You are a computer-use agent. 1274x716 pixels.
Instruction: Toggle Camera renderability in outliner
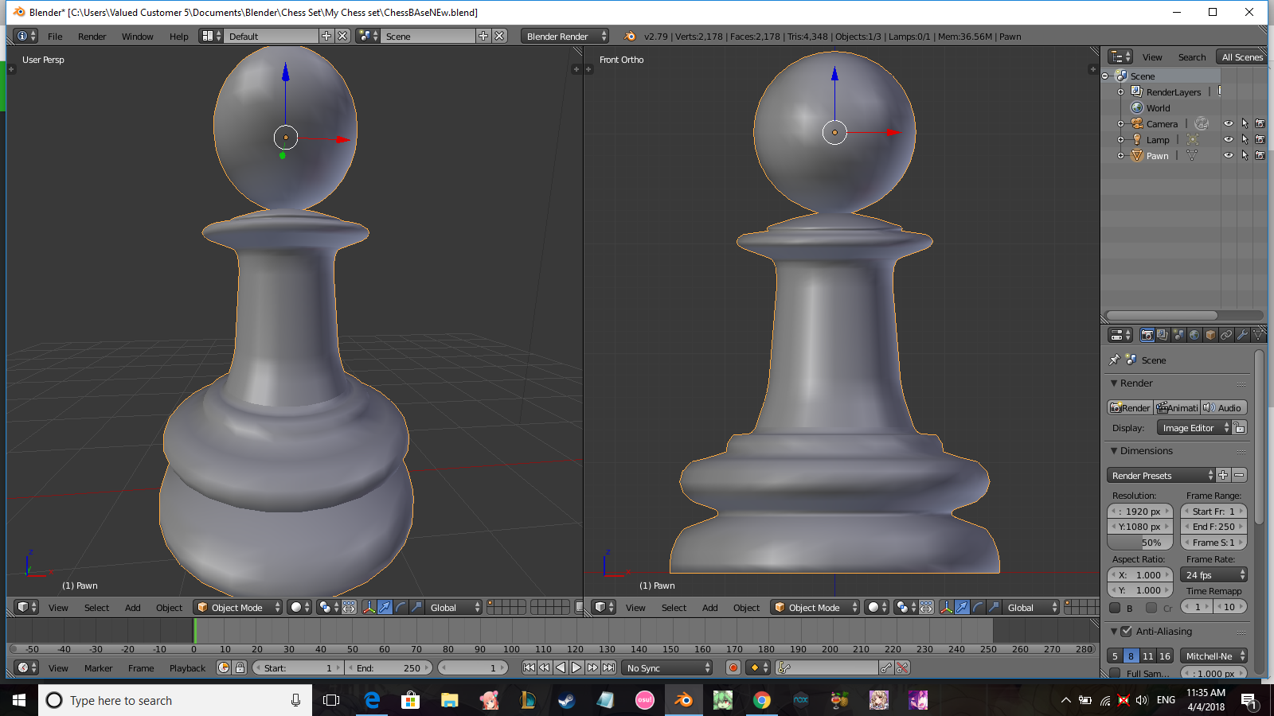[1260, 123]
